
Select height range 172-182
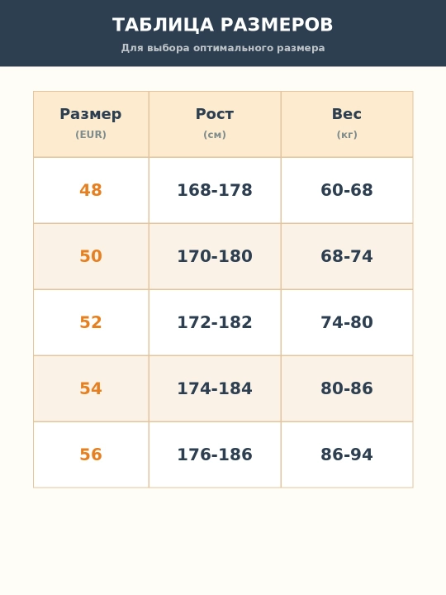[215, 322]
